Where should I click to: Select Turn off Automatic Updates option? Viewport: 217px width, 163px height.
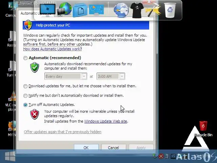pos(25,105)
